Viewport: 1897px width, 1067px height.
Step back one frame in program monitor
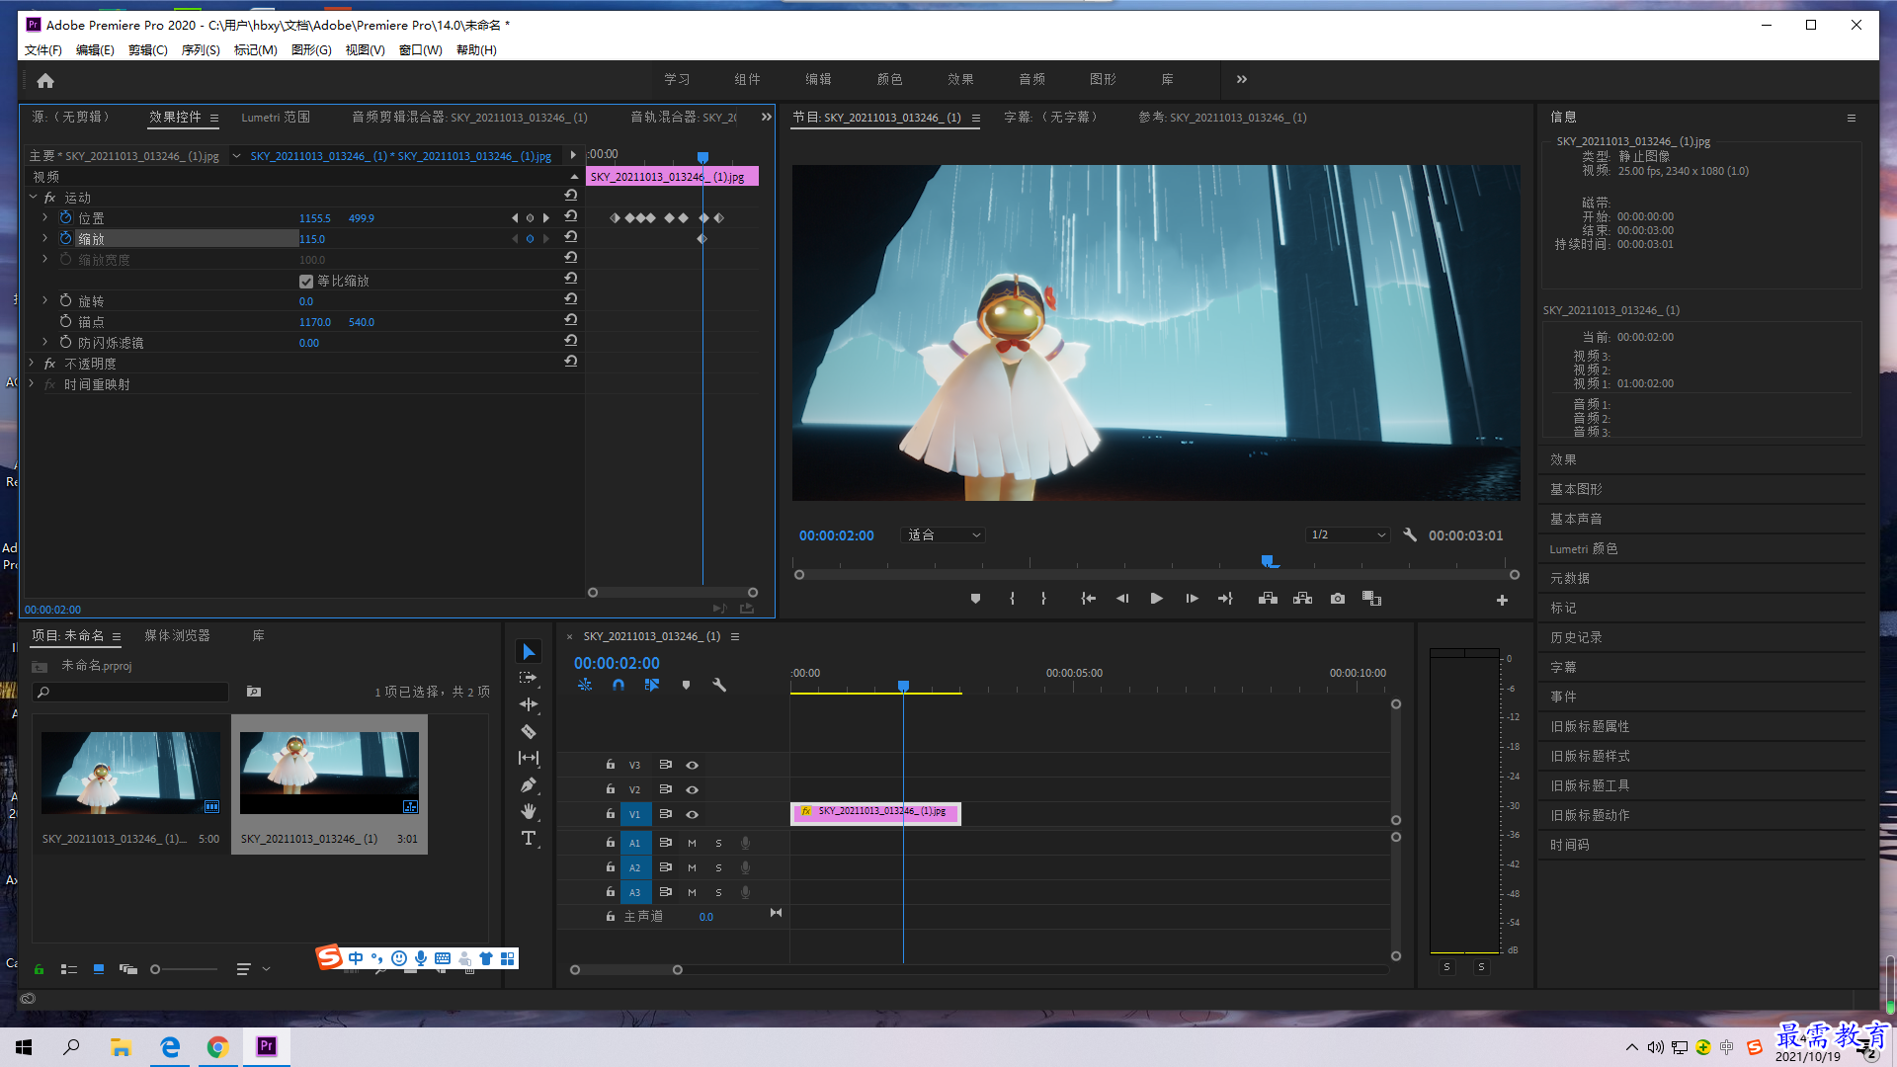tap(1122, 599)
